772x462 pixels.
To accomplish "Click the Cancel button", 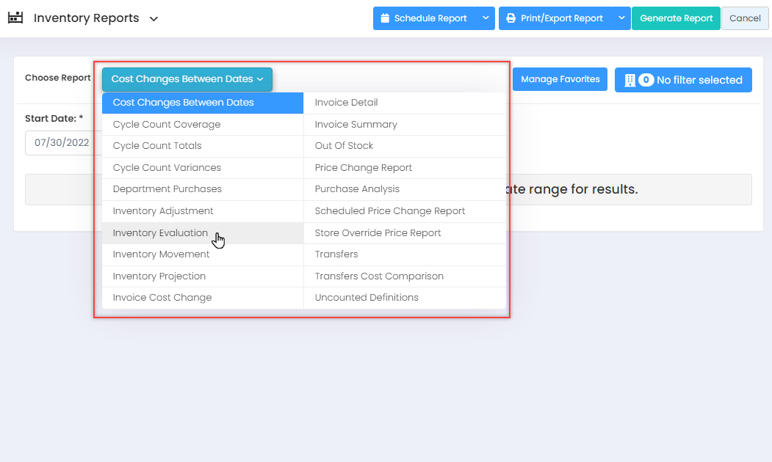I will click(745, 18).
